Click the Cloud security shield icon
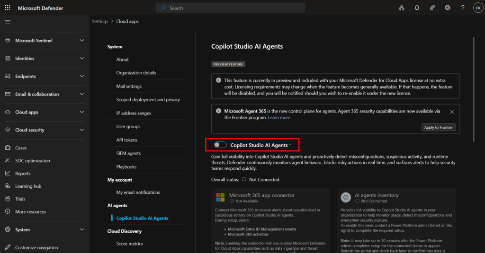Image resolution: width=485 pixels, height=253 pixels. tap(8, 130)
